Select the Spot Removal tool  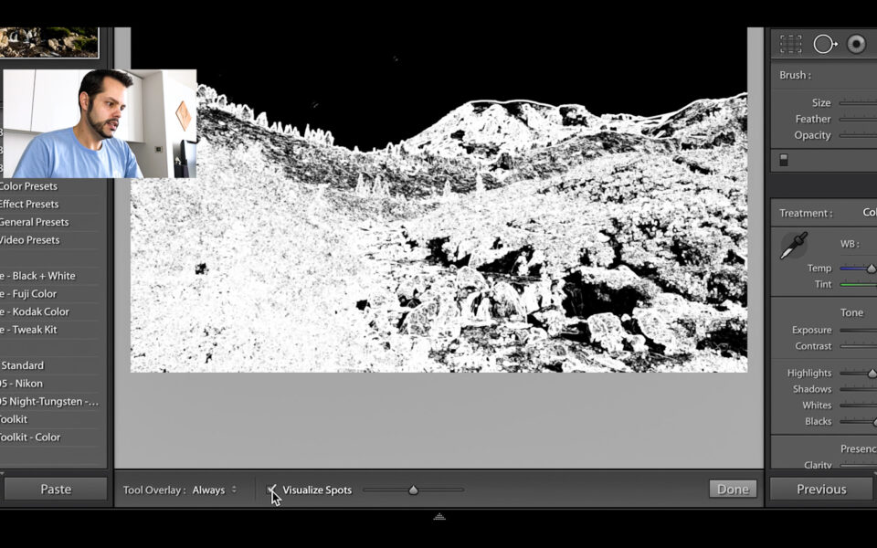click(824, 43)
